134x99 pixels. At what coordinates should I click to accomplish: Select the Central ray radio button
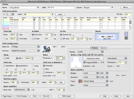tap(61, 35)
